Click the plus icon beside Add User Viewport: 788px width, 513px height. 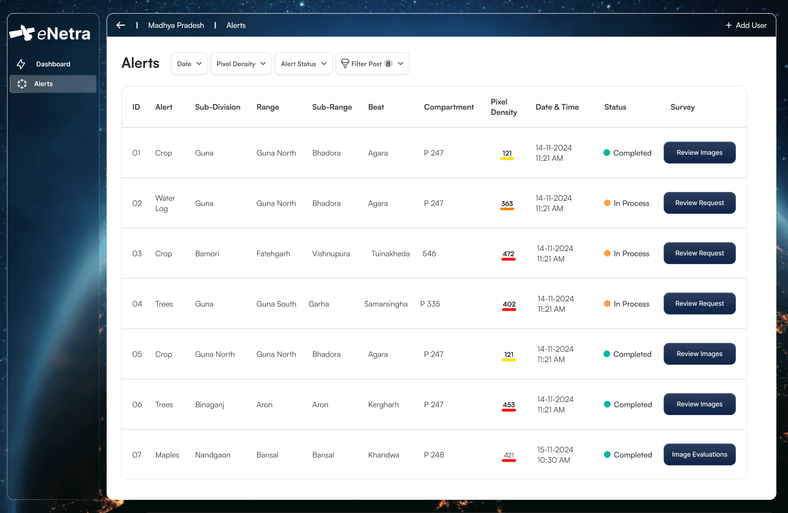click(x=728, y=25)
